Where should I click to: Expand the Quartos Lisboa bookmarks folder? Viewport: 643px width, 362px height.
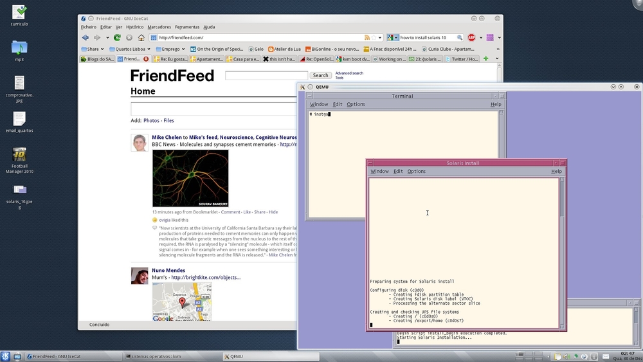click(130, 49)
